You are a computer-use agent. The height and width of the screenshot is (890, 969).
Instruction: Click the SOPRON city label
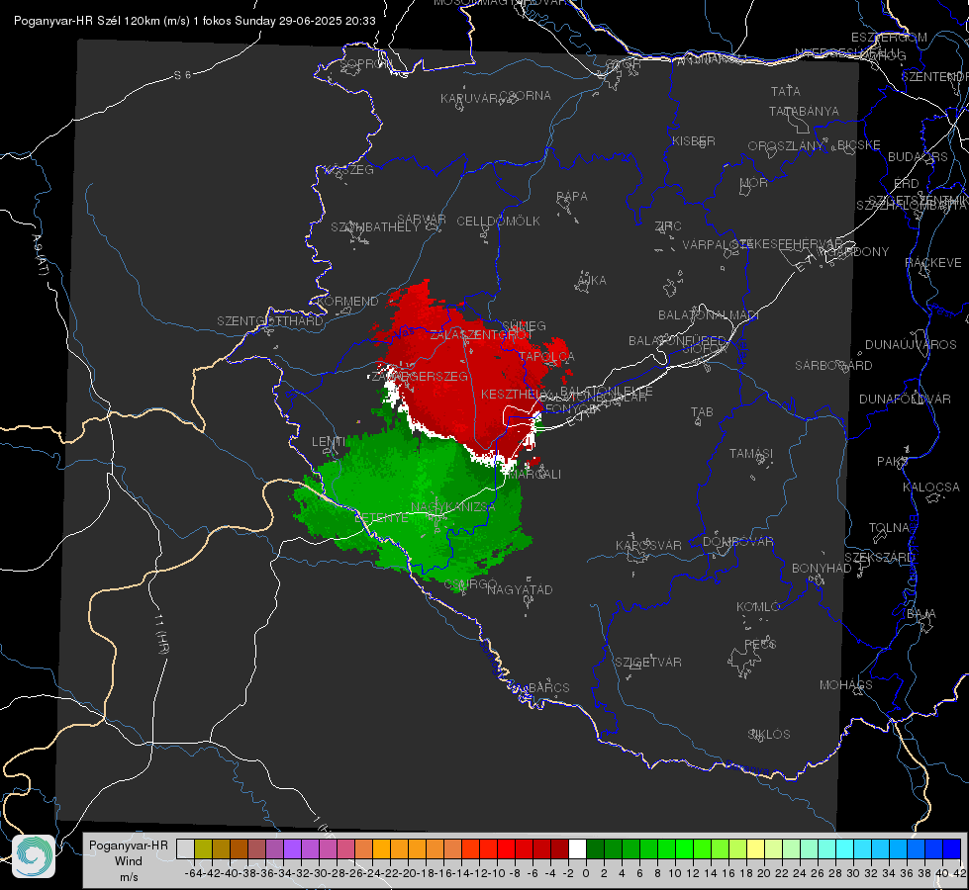tap(366, 63)
